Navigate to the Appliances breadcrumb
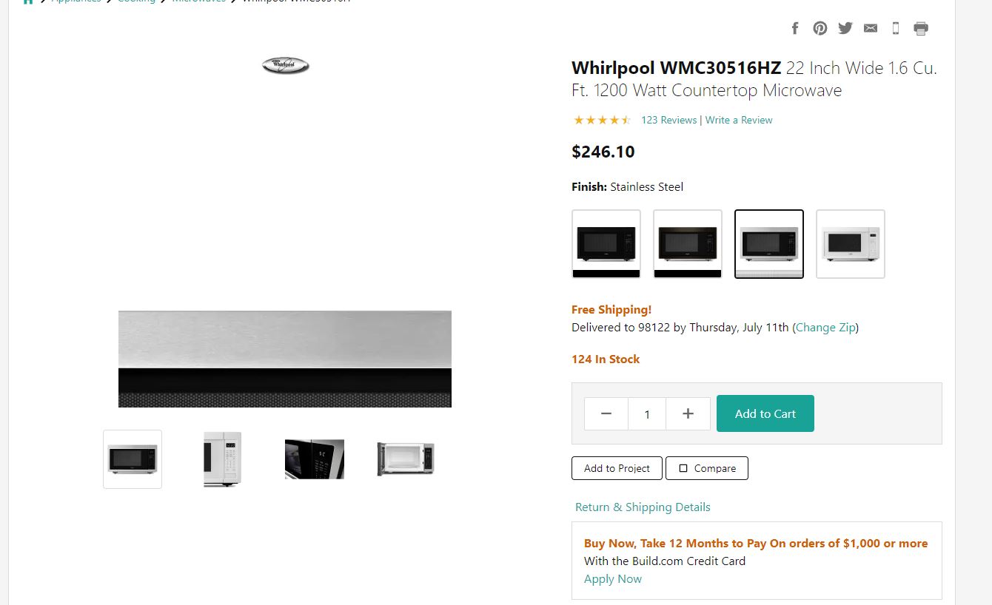 76,1
